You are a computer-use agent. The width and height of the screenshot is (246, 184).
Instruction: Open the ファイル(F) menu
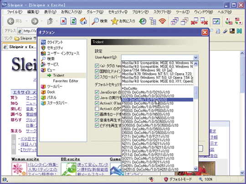click(15, 12)
